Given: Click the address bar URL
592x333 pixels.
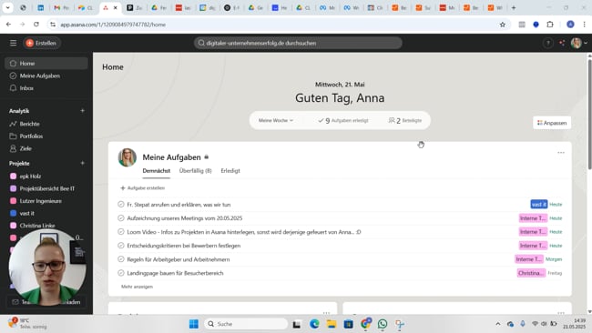Looking at the screenshot, I should coord(113,25).
